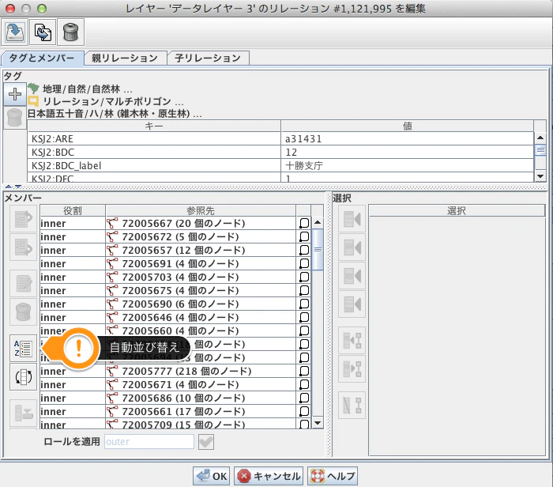Click the member list scroll down arrow
The image size is (553, 487).
coord(318,422)
